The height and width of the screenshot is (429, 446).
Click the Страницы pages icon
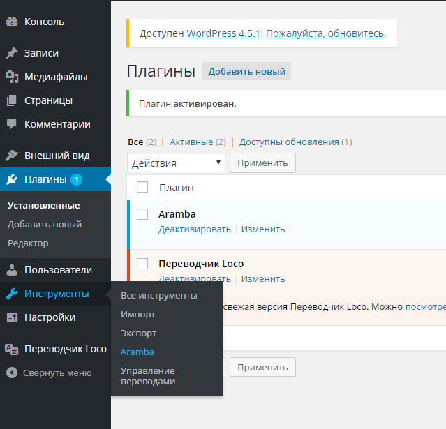coord(12,100)
